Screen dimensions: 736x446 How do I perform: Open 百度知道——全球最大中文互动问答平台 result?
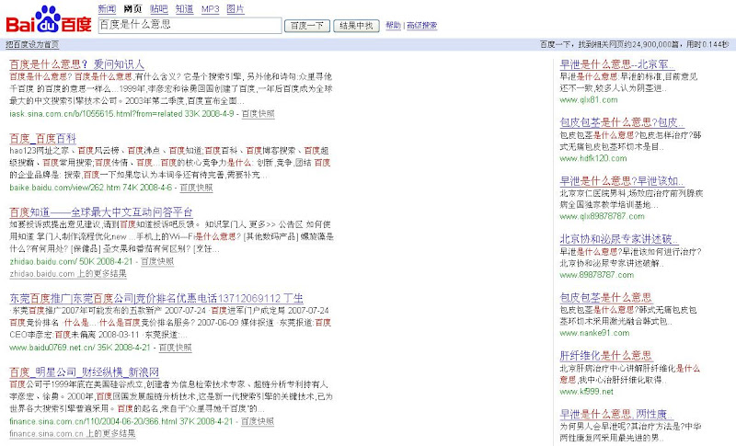(101, 212)
